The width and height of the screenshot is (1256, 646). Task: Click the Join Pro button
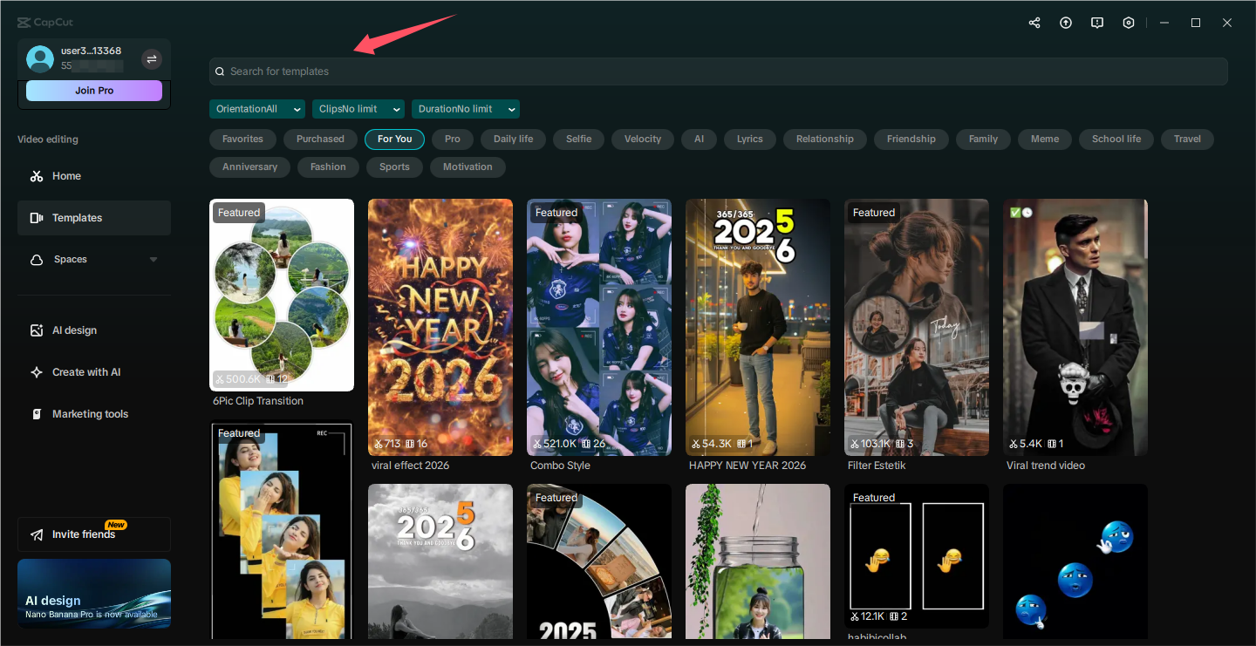[x=93, y=90]
